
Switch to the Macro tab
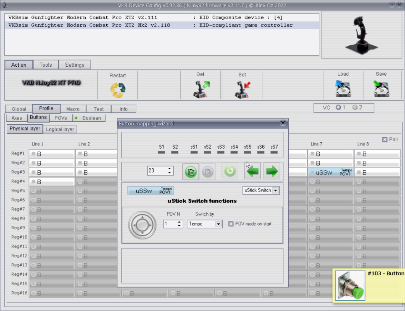tap(73, 109)
